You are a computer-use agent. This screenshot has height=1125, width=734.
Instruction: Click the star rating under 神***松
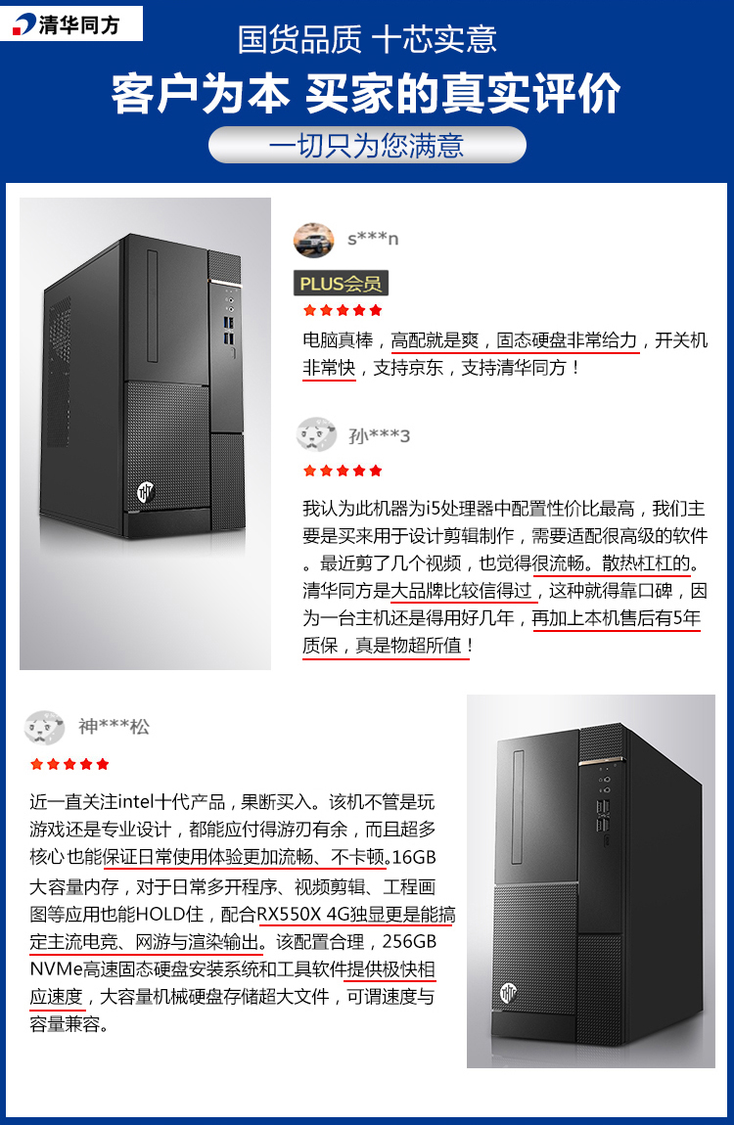[x=69, y=764]
